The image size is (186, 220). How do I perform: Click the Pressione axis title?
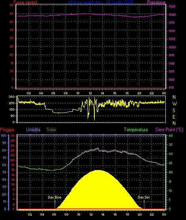pyautogui.click(x=156, y=2)
